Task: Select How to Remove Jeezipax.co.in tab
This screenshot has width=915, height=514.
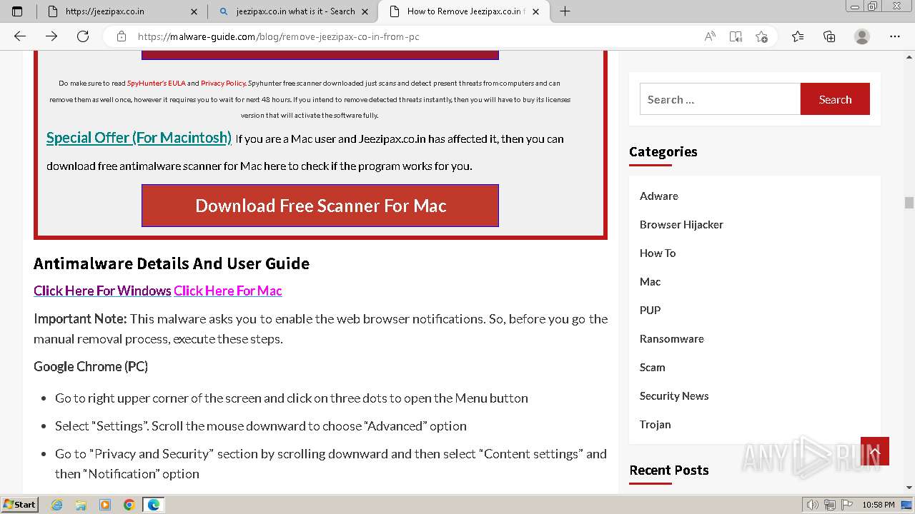Action: coord(463,11)
